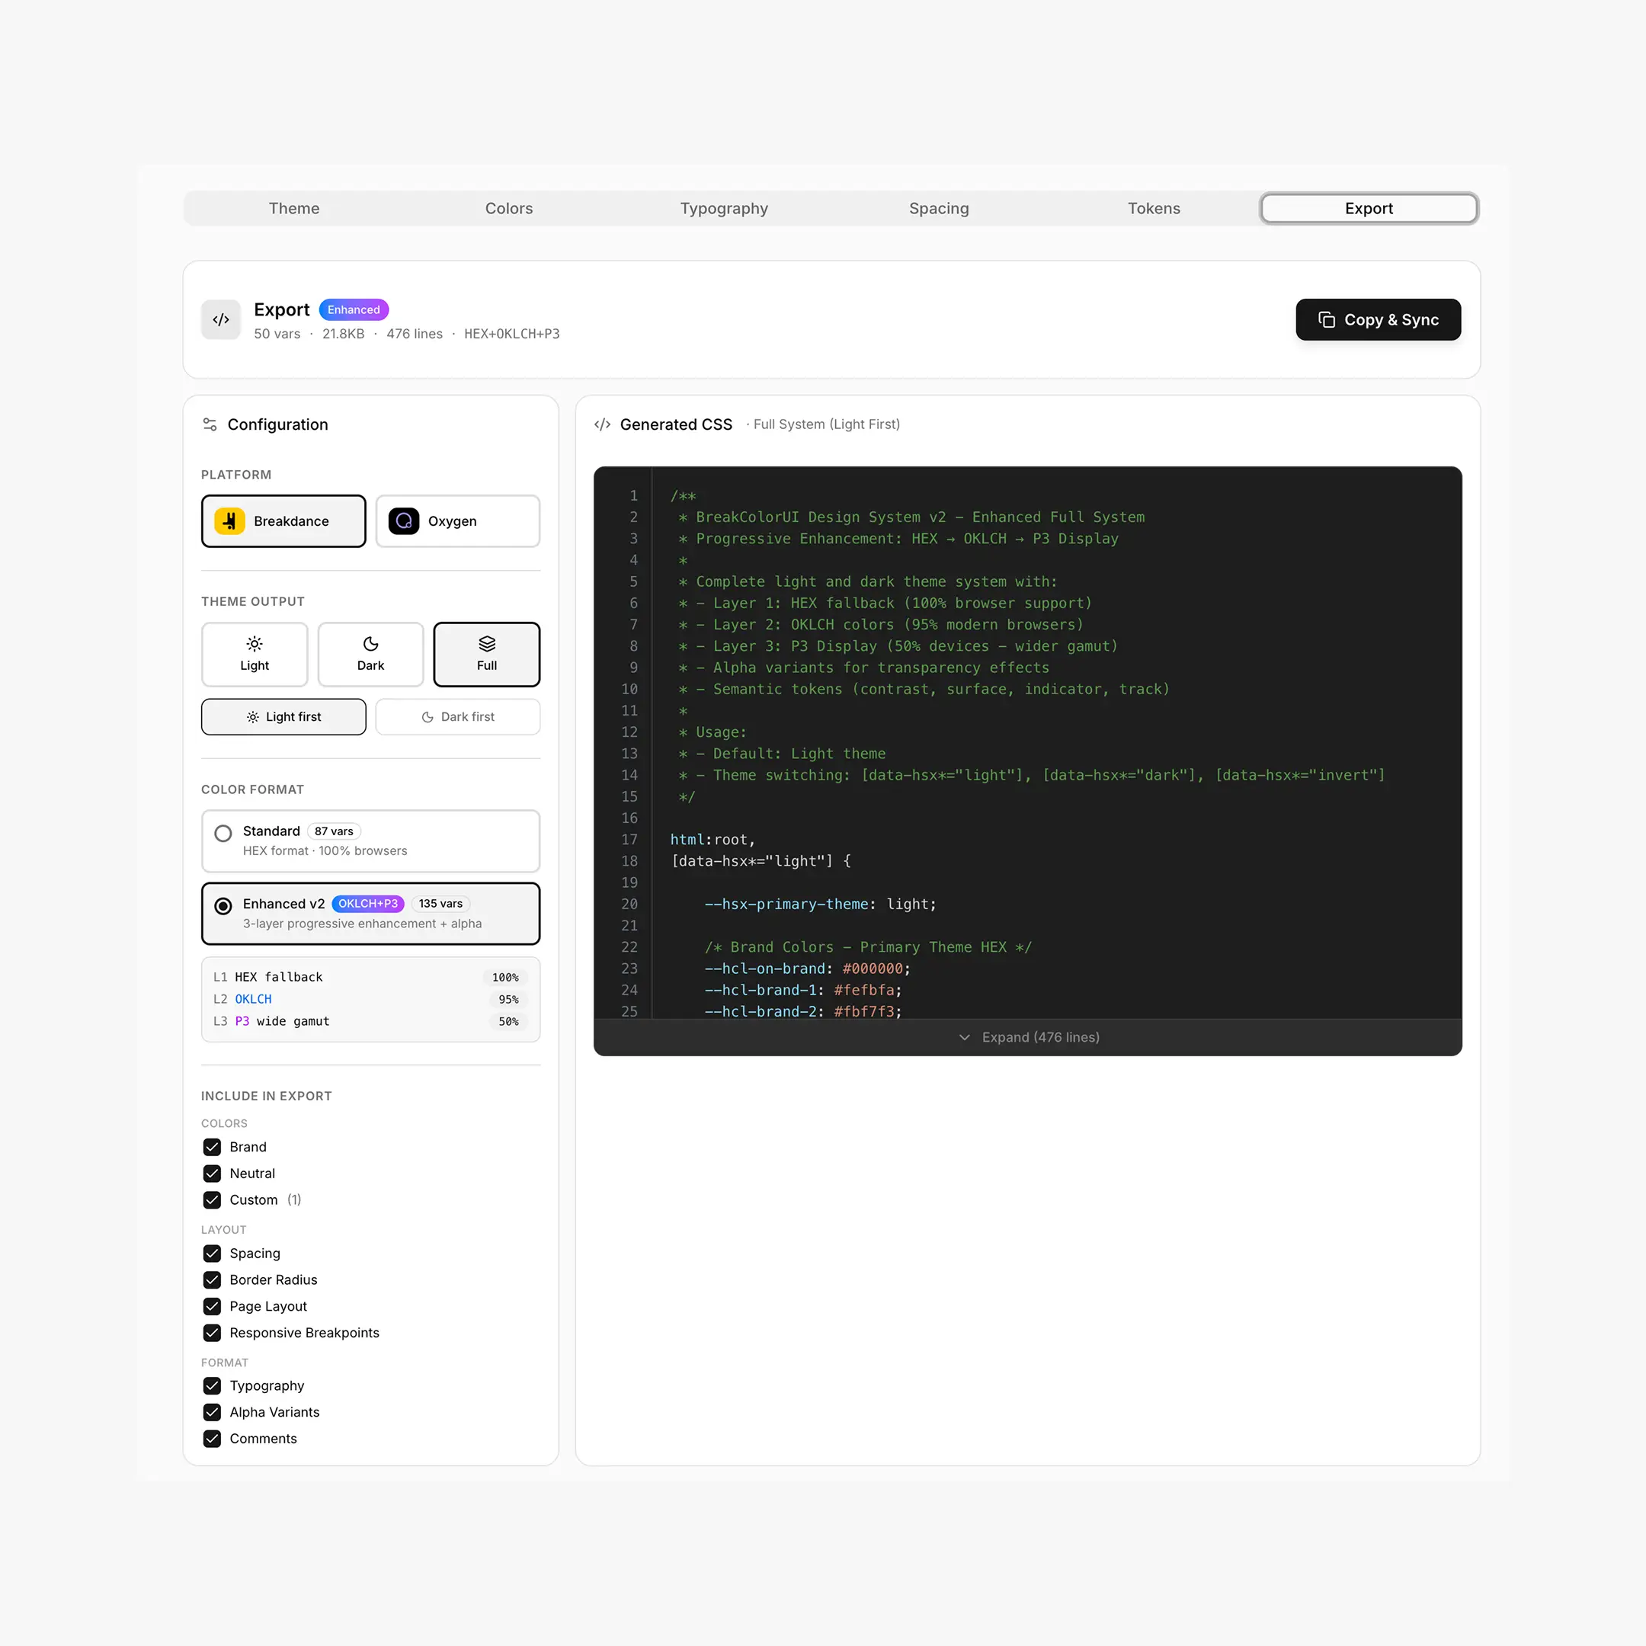Uncheck the Brand colors checkbox
1646x1646 pixels.
click(212, 1148)
